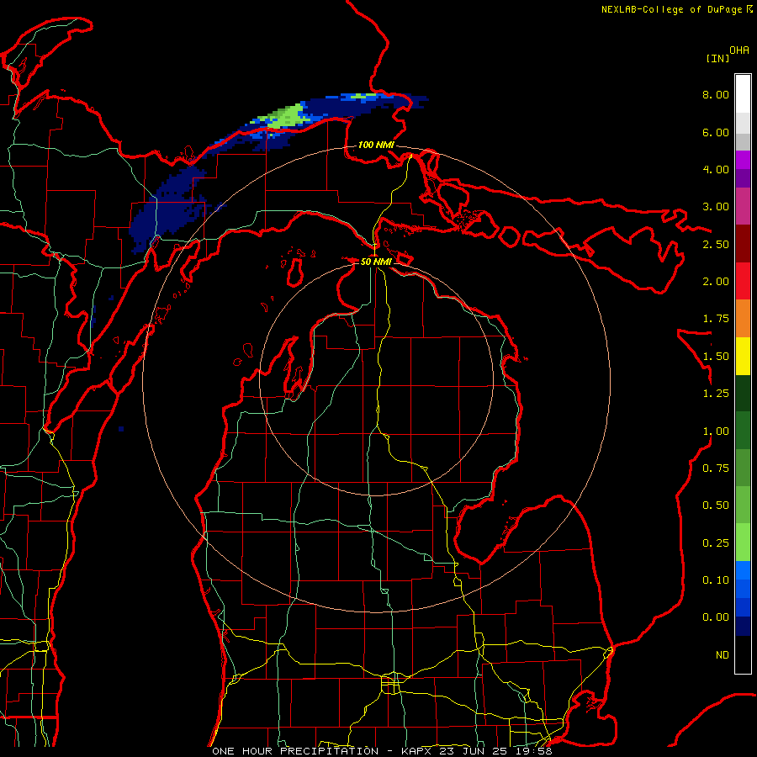The width and height of the screenshot is (757, 757).
Task: Click the 2.50 legend value
Action: 716,244
